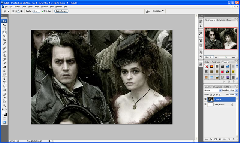This screenshot has width=240, height=143.
Task: Select the Slice tool
Action: pyautogui.click(x=4, y=44)
